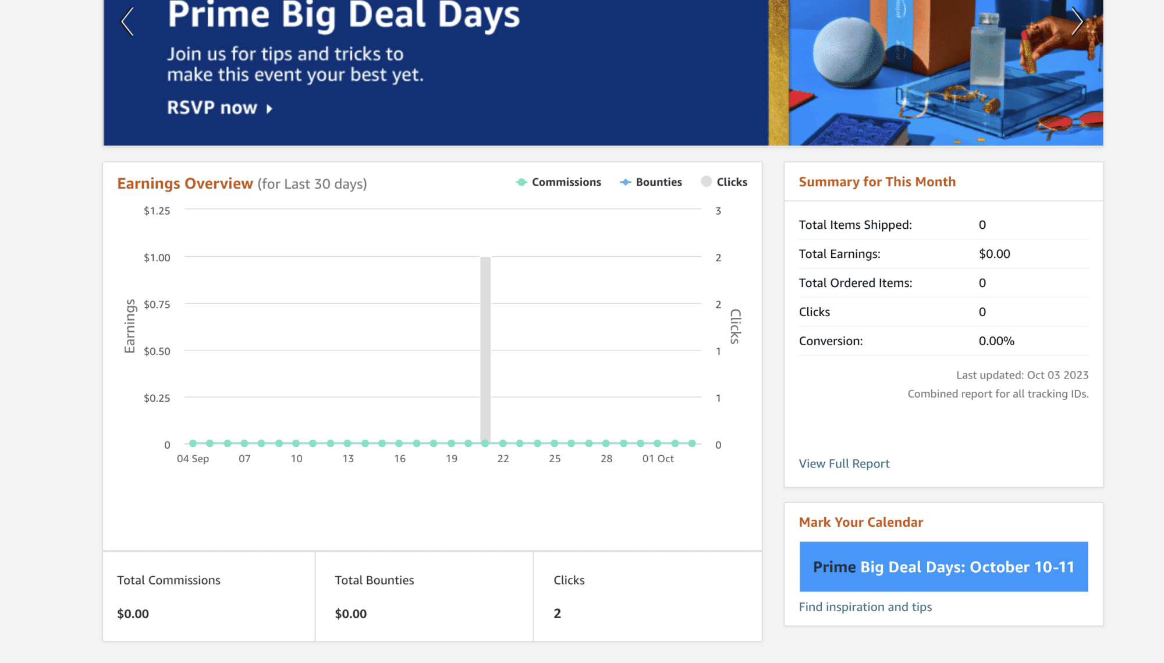Click the 04 Sep data point
This screenshot has height=663, width=1164.
193,444
